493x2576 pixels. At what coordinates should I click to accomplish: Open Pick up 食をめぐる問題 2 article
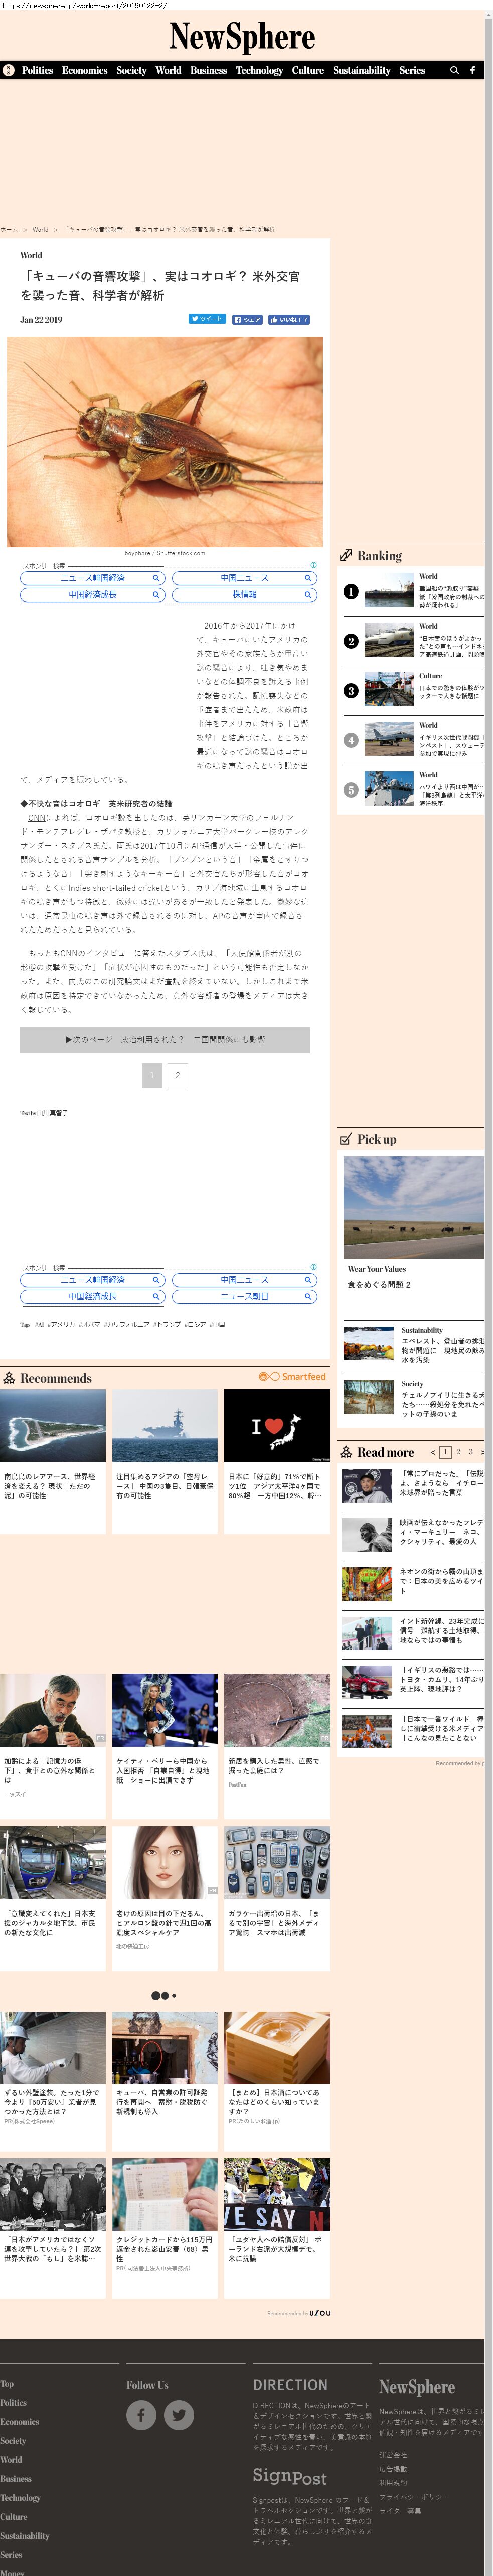pos(379,1285)
